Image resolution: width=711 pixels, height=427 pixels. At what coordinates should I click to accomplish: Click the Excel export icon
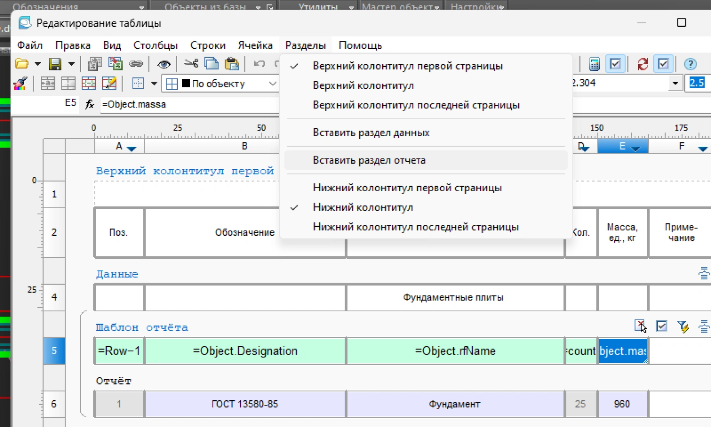pos(115,64)
